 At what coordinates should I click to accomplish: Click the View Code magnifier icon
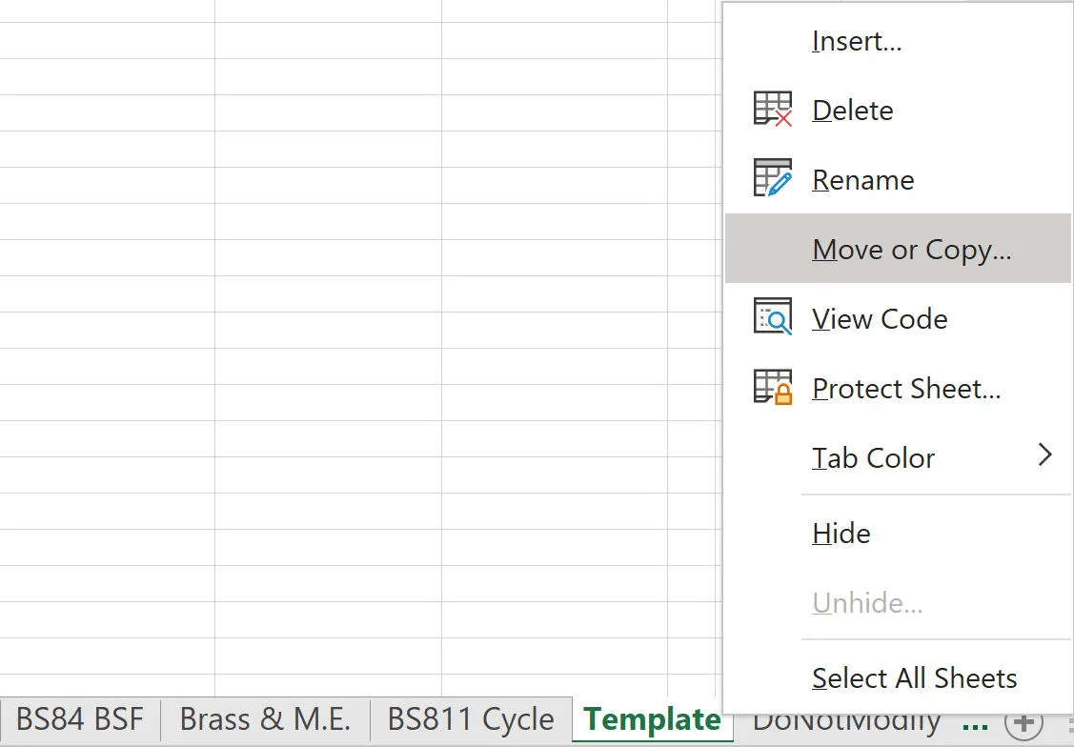coord(773,316)
